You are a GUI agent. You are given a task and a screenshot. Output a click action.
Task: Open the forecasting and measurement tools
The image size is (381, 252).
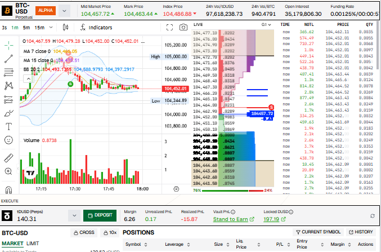9,99
